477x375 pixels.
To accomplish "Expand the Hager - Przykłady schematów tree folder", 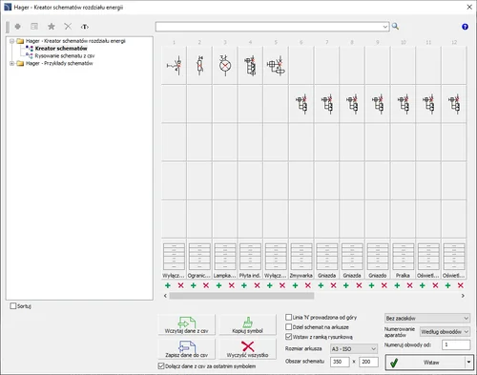I will click(12, 63).
